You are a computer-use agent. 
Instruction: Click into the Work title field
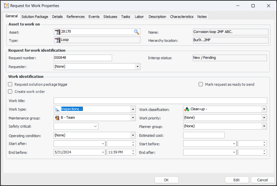point(160,101)
